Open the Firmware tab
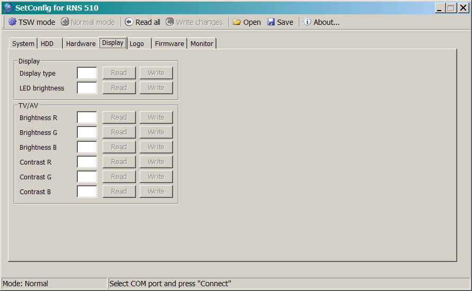Viewport: 472px width, 291px height. point(169,43)
